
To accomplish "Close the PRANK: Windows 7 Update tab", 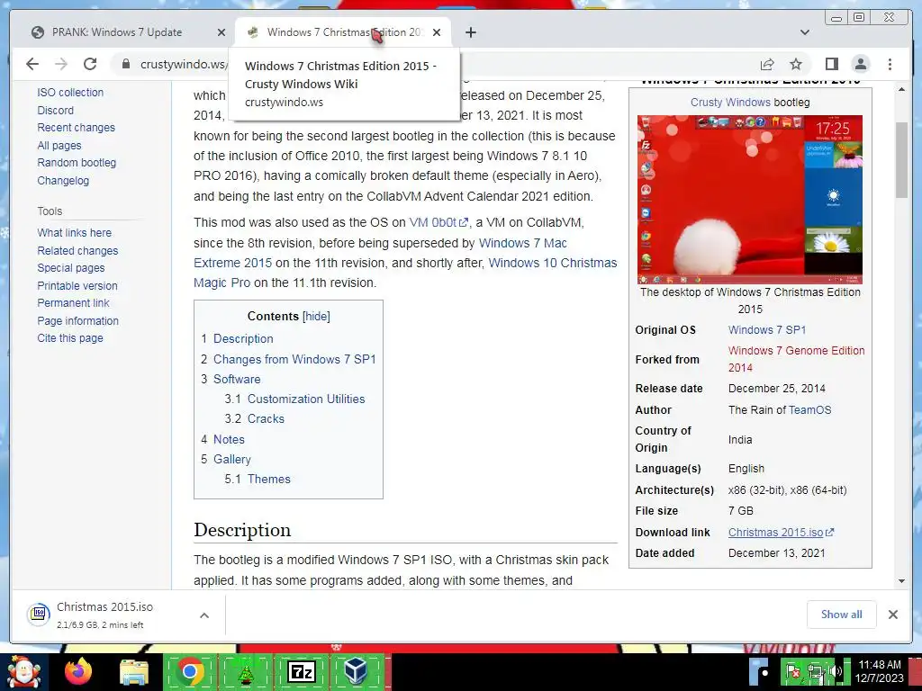I will pos(221,32).
